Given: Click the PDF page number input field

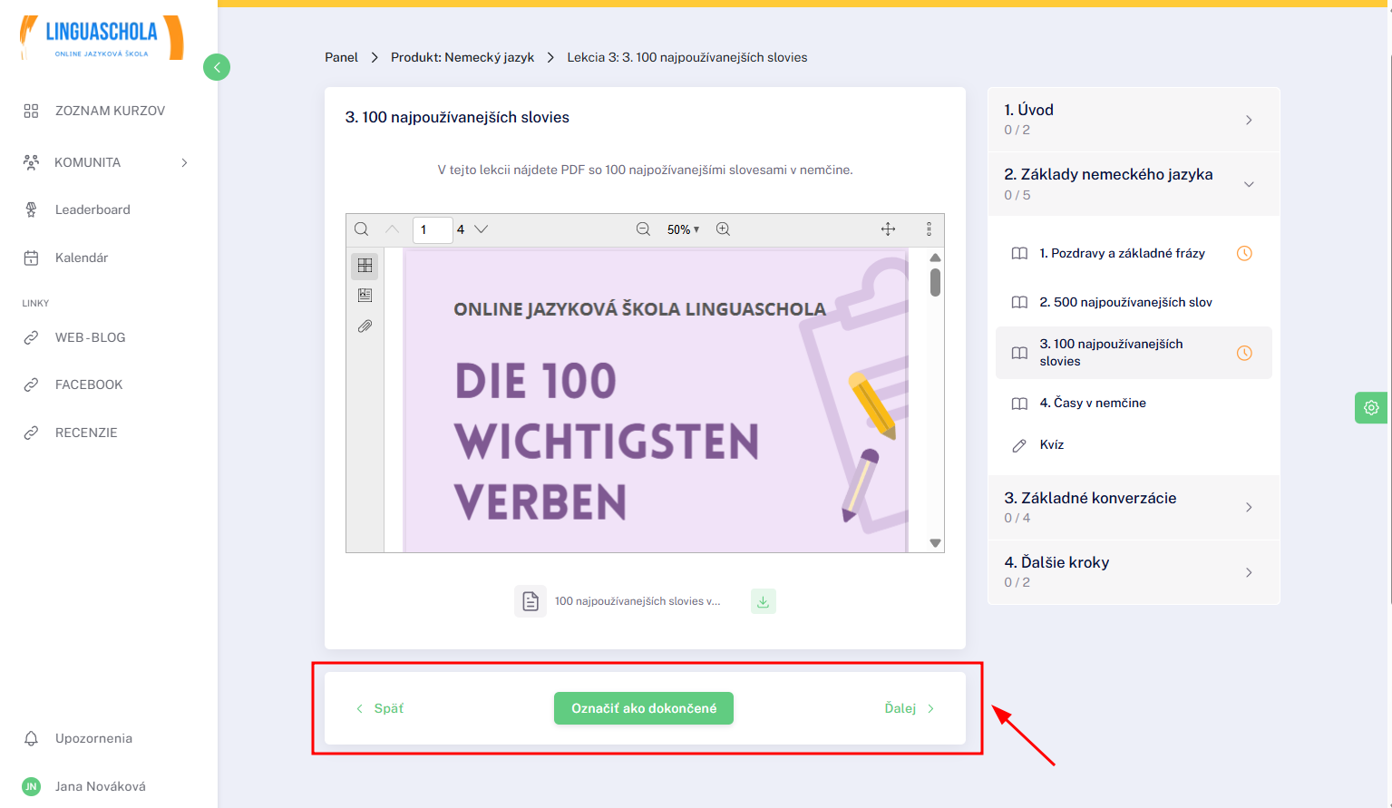Looking at the screenshot, I should click(x=433, y=229).
